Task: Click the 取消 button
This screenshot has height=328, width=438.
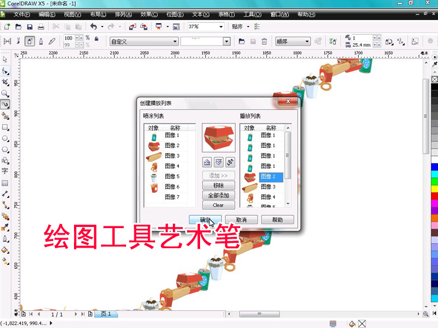Action: click(x=241, y=220)
